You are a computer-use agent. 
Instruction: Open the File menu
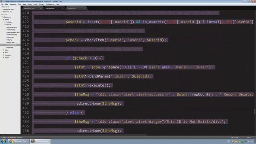[x=2, y=4]
